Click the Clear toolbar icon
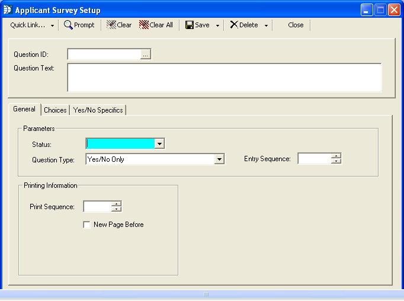404x301 pixels. coord(111,25)
